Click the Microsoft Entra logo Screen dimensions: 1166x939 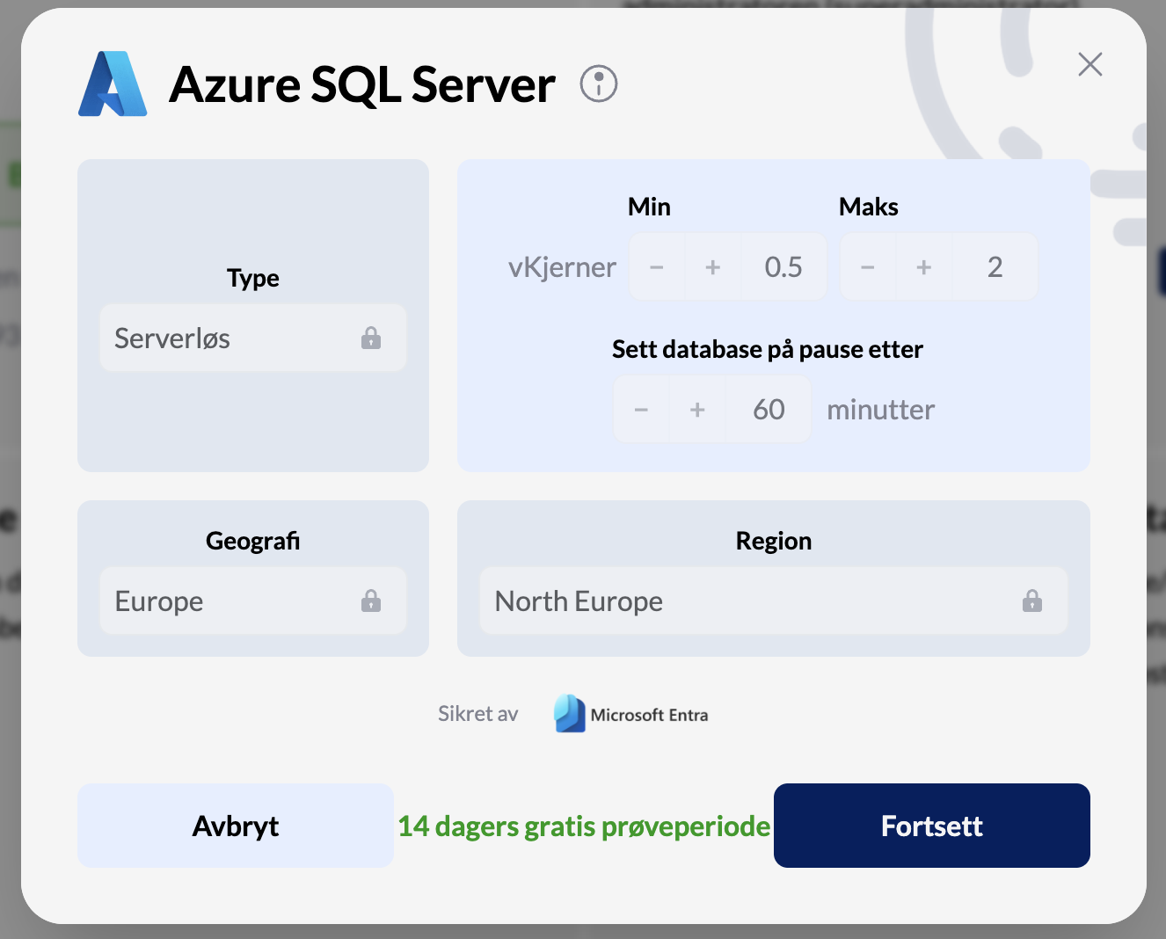pyautogui.click(x=631, y=714)
